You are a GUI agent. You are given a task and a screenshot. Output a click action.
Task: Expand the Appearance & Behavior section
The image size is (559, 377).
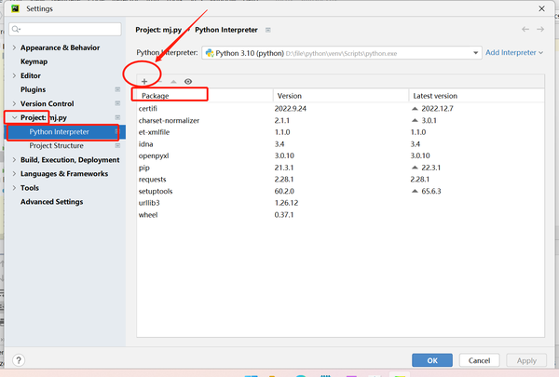click(14, 47)
